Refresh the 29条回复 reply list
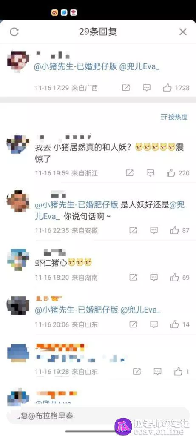 point(14,32)
